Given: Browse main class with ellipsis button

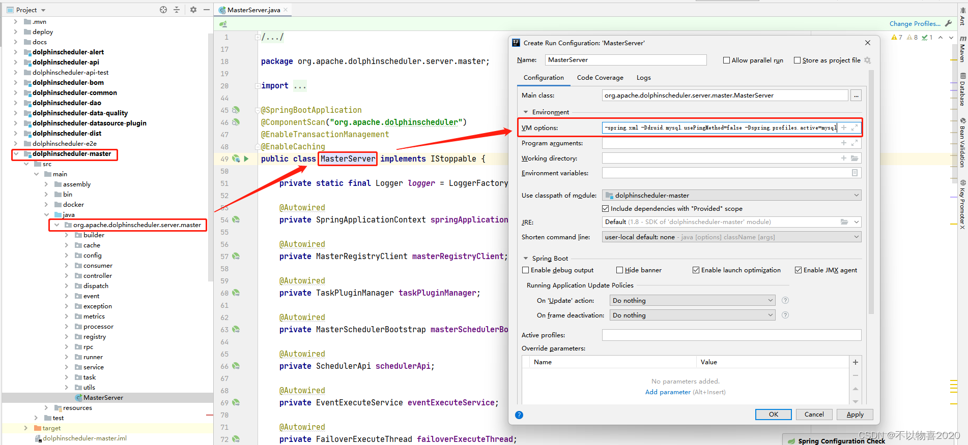Looking at the screenshot, I should tap(856, 96).
